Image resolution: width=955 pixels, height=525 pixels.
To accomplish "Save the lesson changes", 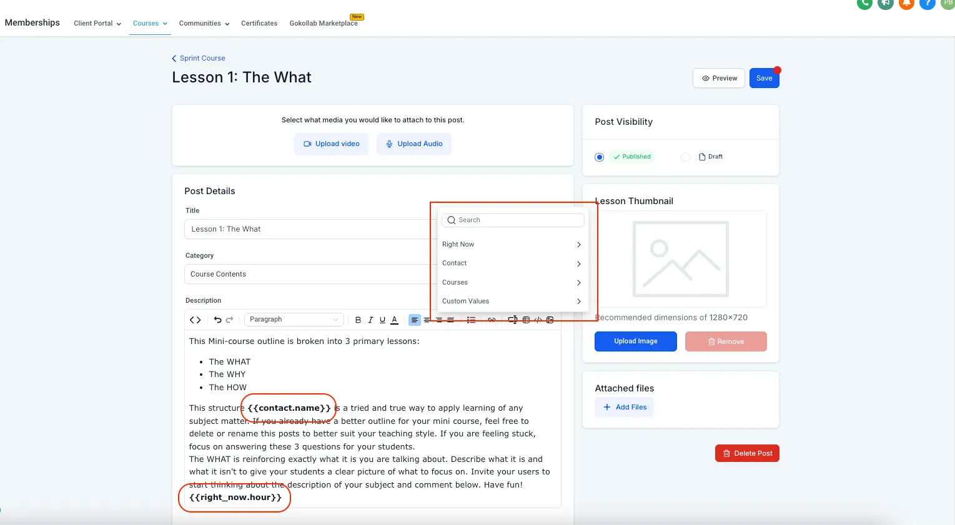I will [x=764, y=78].
